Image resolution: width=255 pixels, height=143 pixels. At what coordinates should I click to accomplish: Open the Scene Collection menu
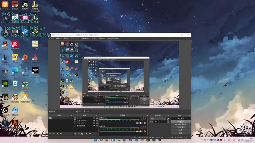click(85, 38)
